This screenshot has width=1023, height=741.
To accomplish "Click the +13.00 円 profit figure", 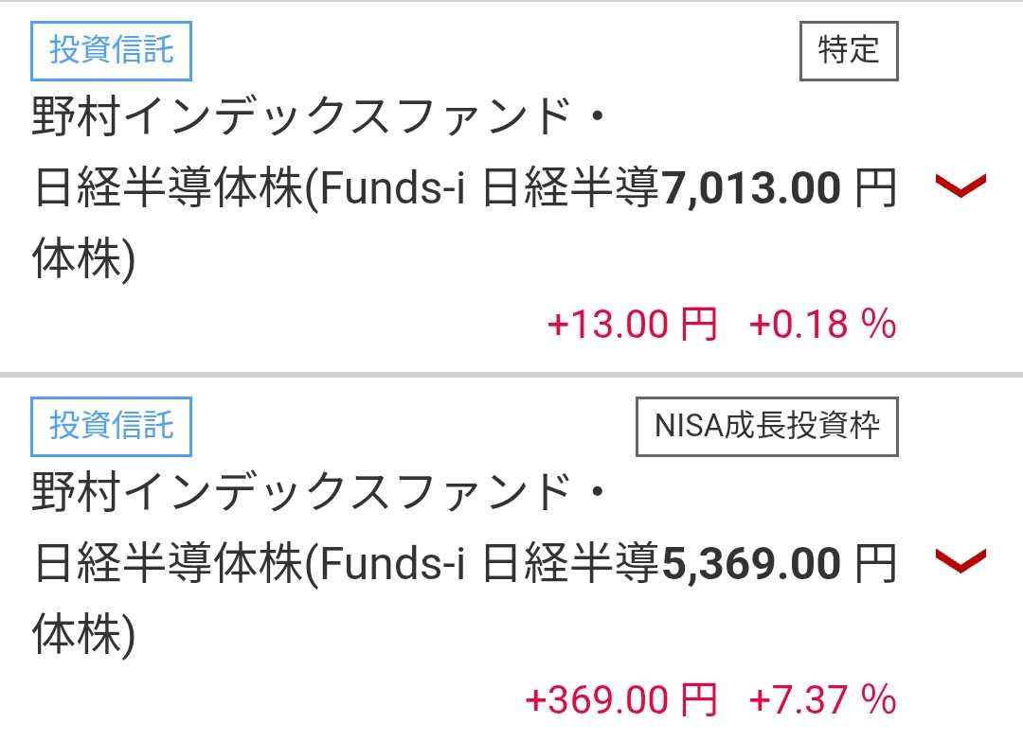I will tap(632, 325).
